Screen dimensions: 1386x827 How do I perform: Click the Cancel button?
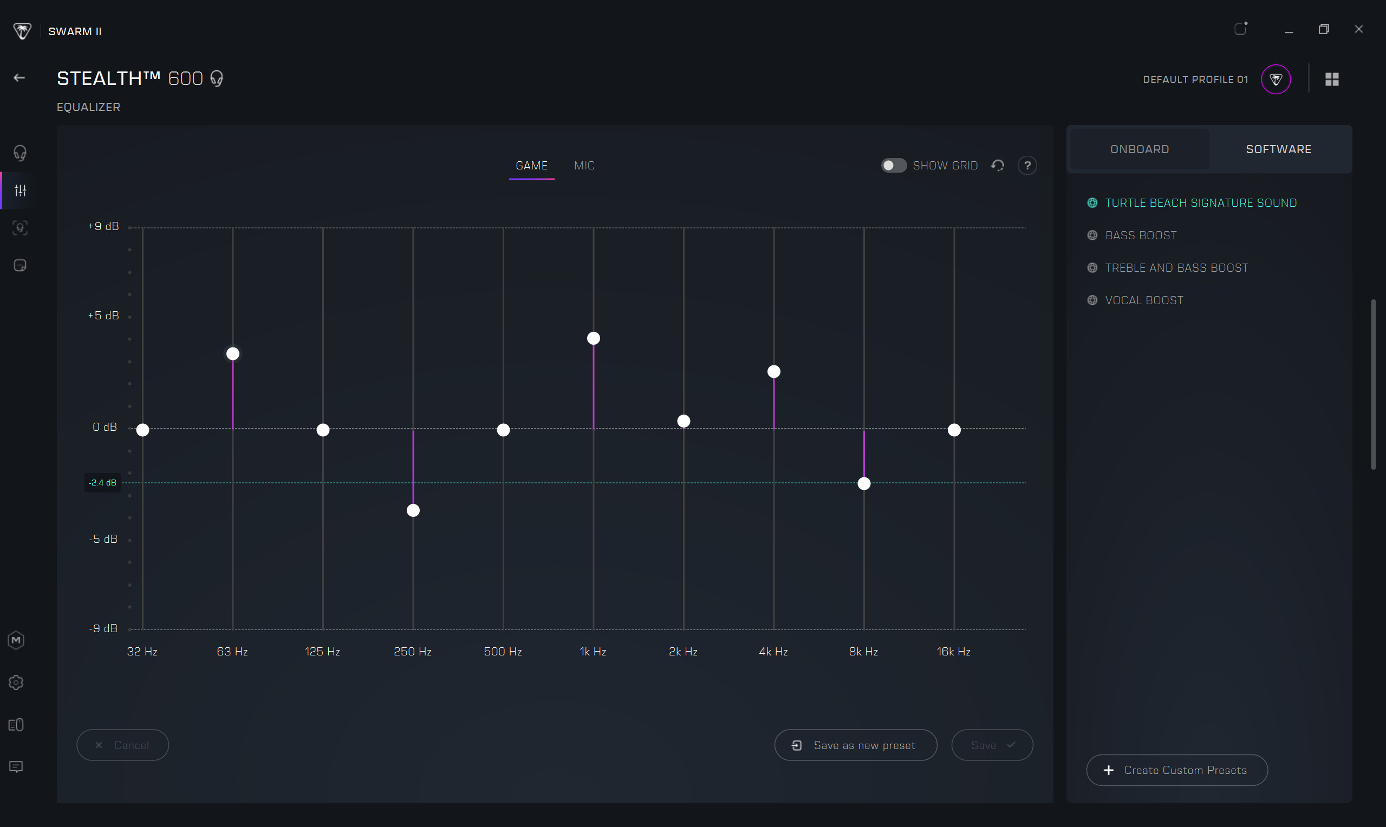click(122, 745)
